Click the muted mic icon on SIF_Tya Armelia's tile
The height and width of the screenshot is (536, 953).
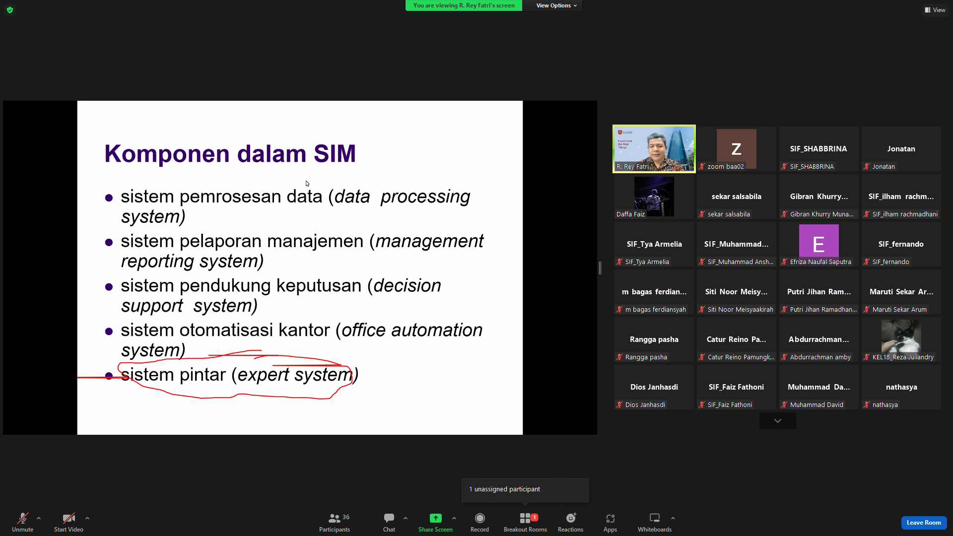[619, 262]
